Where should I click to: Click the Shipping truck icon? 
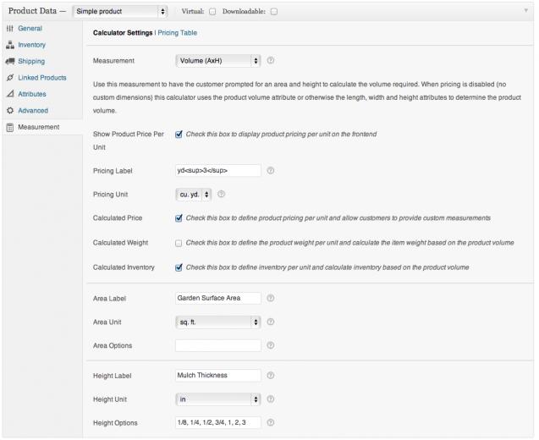pos(10,61)
